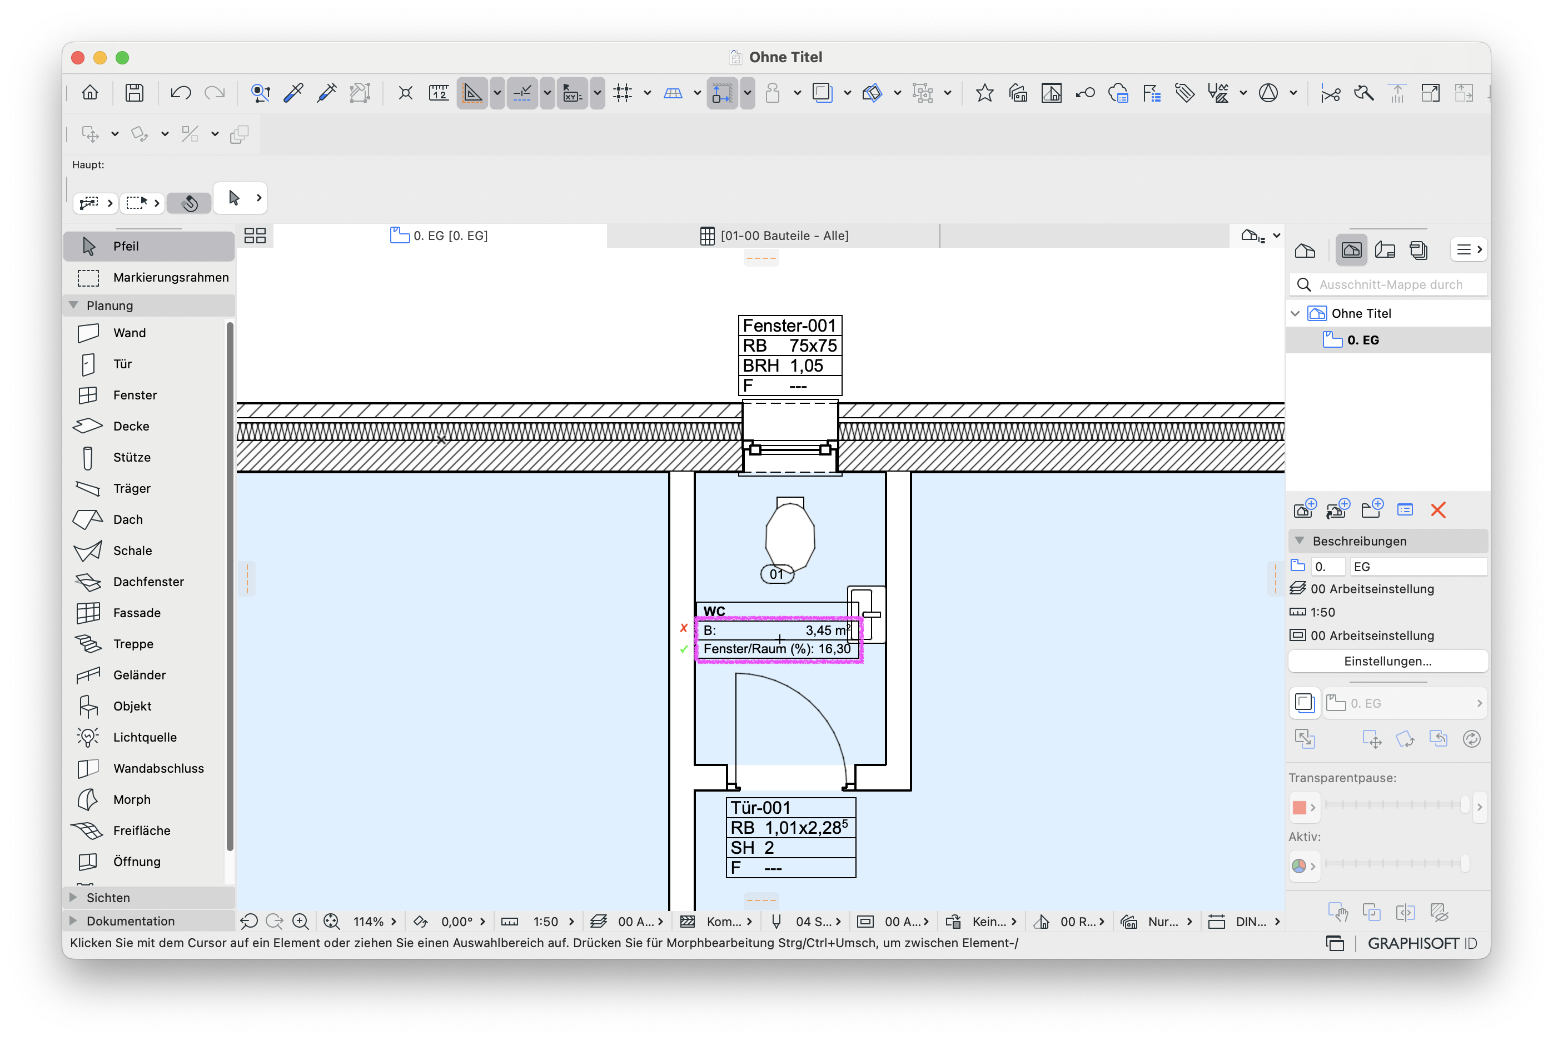Image resolution: width=1553 pixels, height=1041 pixels.
Task: Collapse the Beschreibungen section
Action: 1300,541
